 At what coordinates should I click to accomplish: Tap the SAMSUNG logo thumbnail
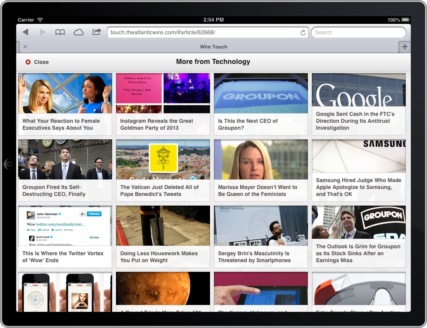coord(359,156)
